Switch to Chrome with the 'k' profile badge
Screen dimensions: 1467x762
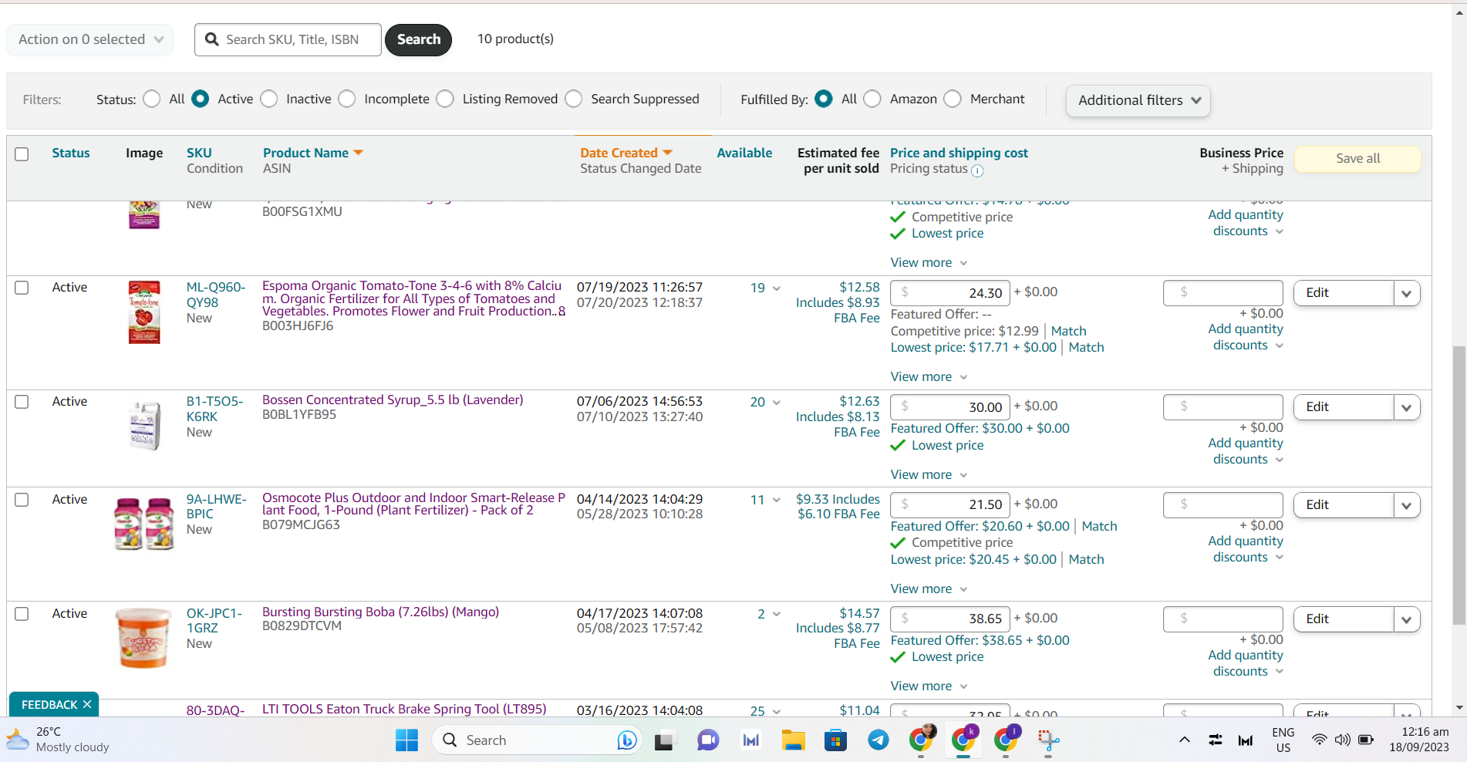pyautogui.click(x=963, y=740)
